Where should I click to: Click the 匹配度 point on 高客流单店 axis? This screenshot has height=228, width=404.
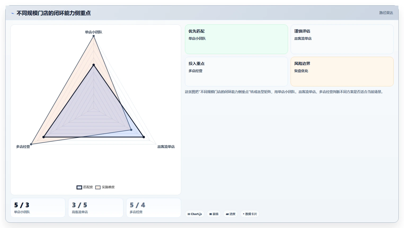click(144, 137)
